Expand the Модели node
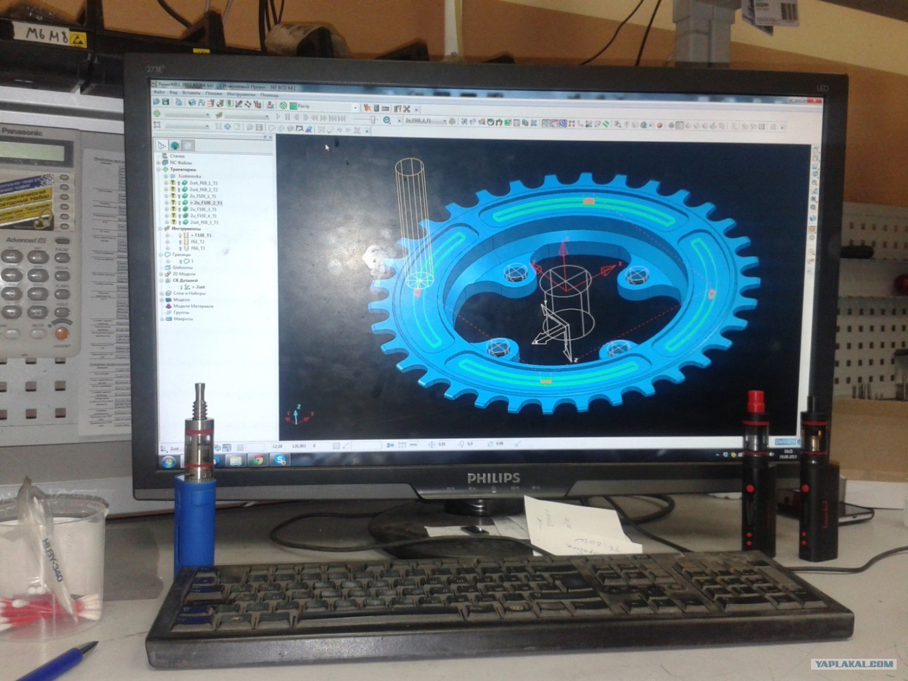 [162, 300]
